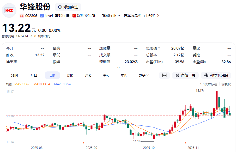Click the L1 Level1 quote icon
Image resolution: width=237 pixels, height=152 pixels.
click(42, 16)
